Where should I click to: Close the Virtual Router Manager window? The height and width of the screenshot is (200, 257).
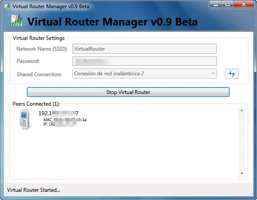243,5
